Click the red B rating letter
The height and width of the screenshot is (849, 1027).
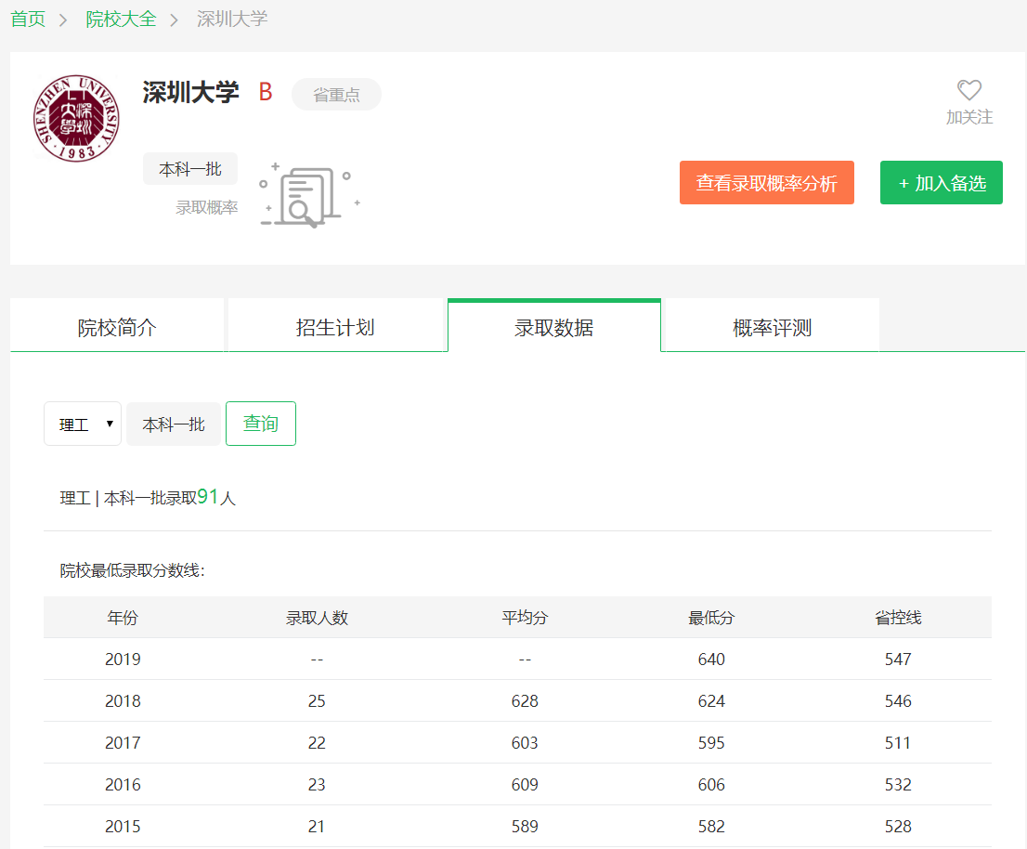[266, 92]
